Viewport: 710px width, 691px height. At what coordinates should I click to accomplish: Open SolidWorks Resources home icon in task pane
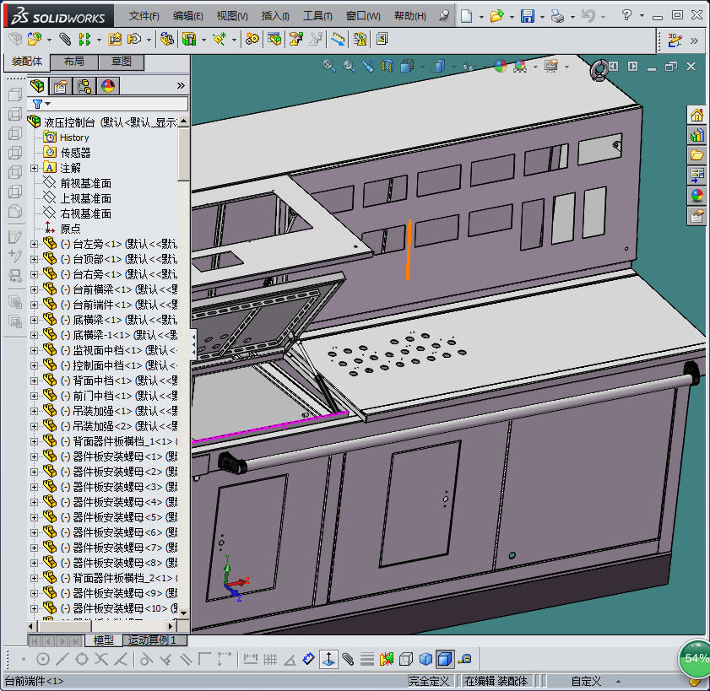[x=696, y=116]
